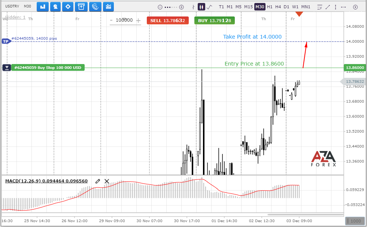
Task: Click the orange triangle marker above the chart
Action: [299, 14]
